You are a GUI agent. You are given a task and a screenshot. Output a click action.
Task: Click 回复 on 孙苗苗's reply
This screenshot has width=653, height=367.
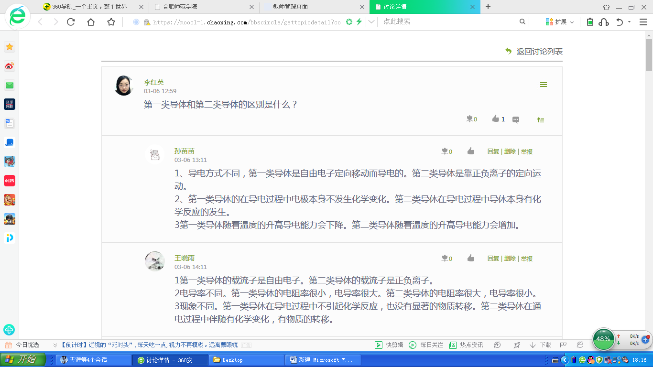pyautogui.click(x=493, y=151)
